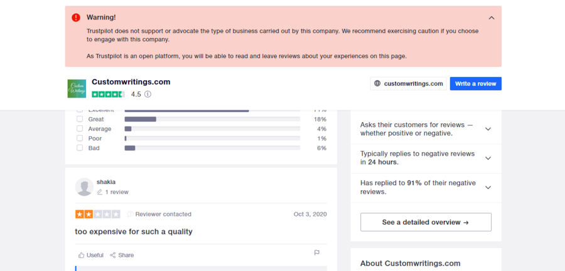The image size is (565, 271).
Task: Open the Oct 3, 2020 review date
Action: [x=310, y=214]
